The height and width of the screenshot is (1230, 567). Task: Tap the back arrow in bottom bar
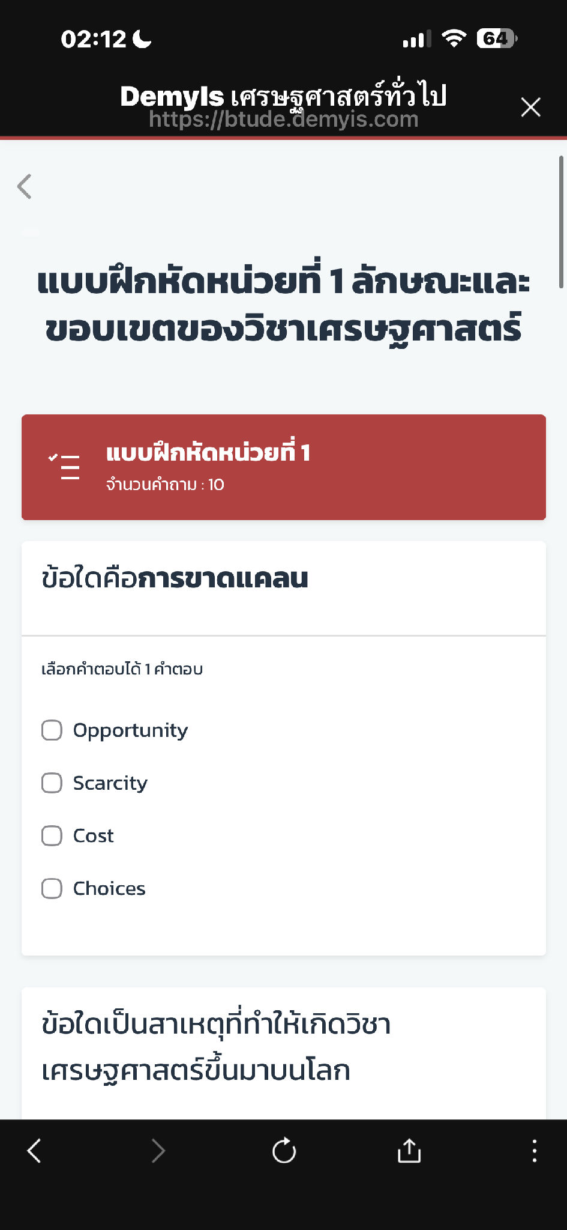(x=34, y=1151)
